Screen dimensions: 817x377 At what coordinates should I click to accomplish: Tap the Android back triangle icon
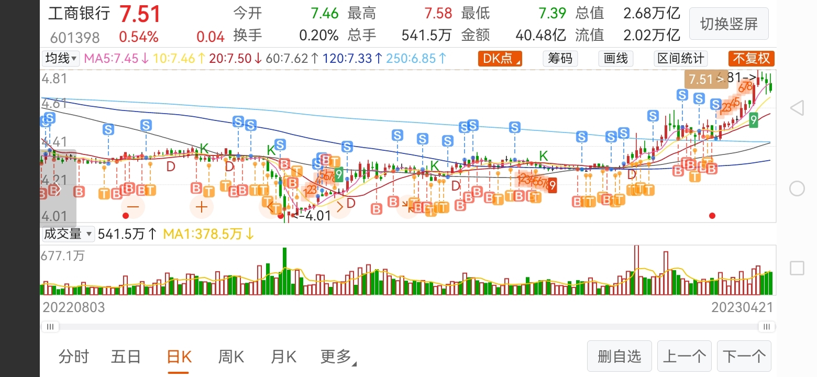[797, 109]
